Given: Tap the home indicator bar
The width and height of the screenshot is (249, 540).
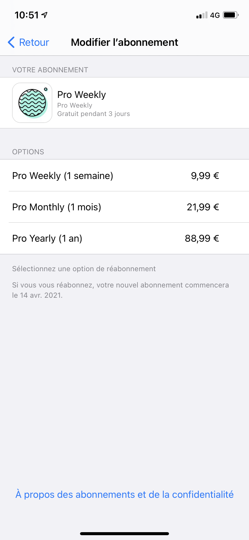Looking at the screenshot, I should (x=124, y=534).
